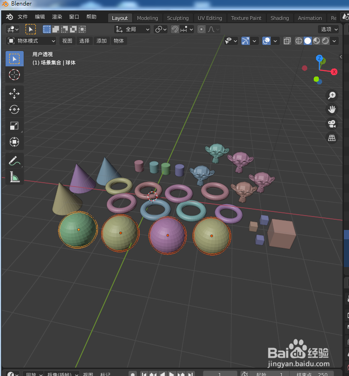Image resolution: width=349 pixels, height=376 pixels.
Task: Open the 选项 options dropdown
Action: 329,30
